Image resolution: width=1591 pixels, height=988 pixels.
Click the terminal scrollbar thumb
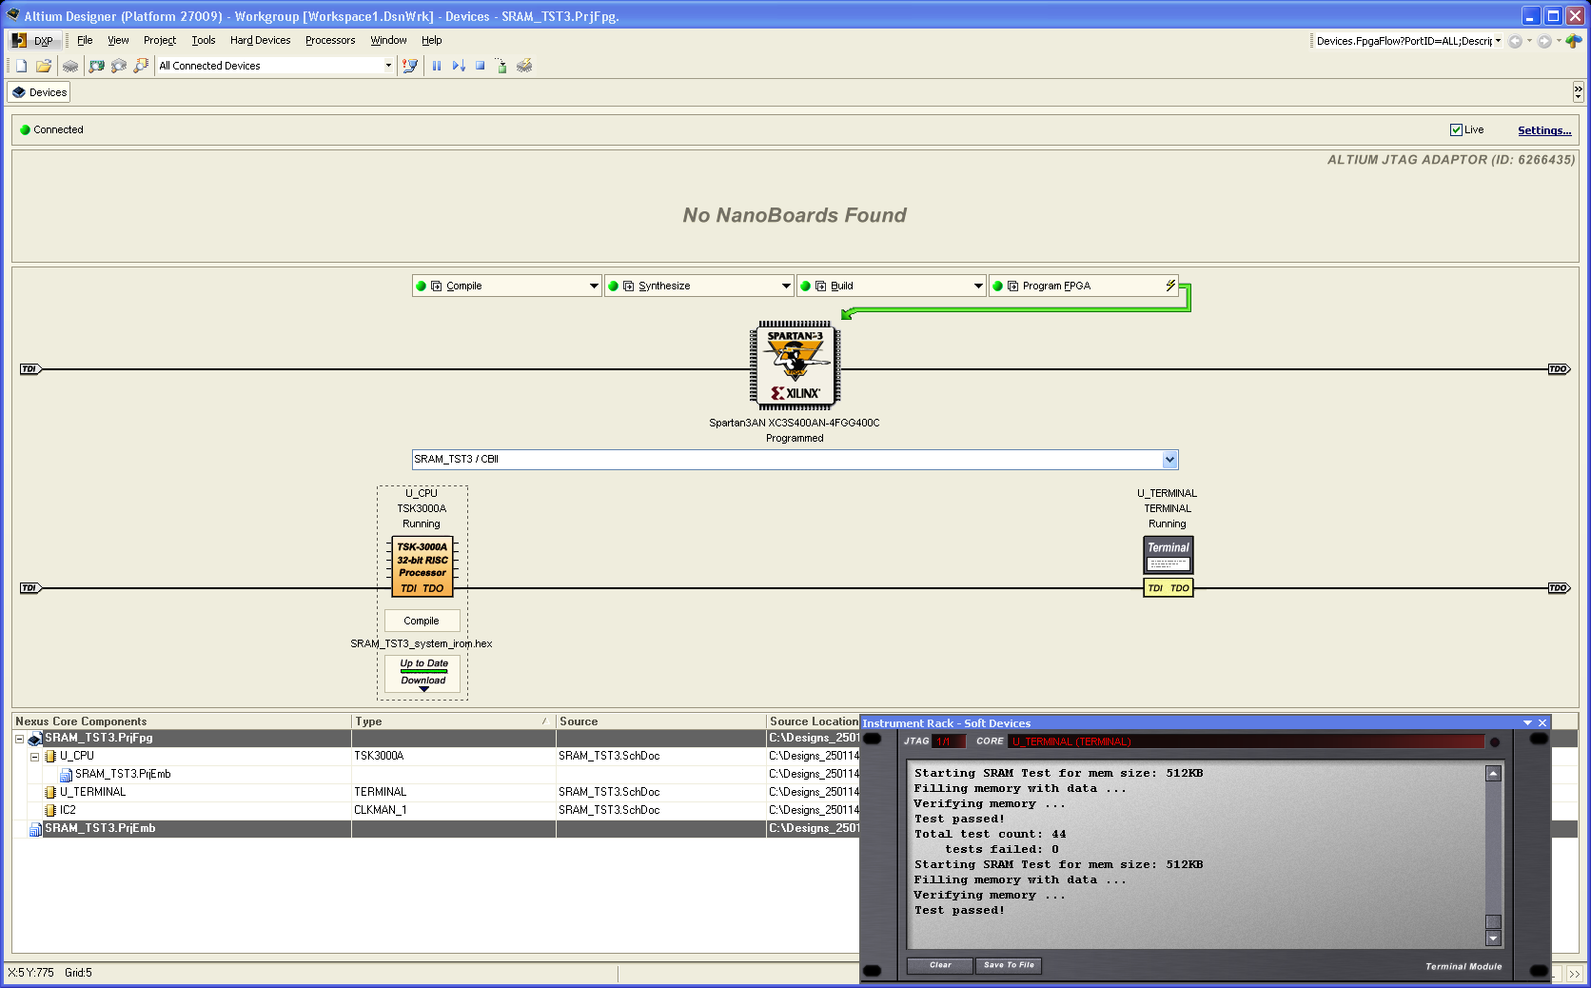coord(1493,921)
